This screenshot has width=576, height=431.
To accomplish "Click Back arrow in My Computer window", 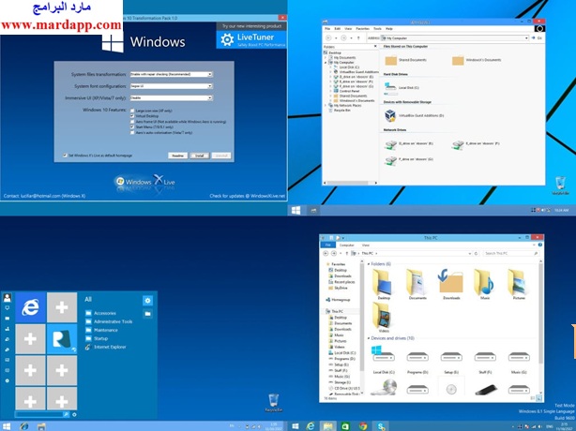I will point(328,38).
